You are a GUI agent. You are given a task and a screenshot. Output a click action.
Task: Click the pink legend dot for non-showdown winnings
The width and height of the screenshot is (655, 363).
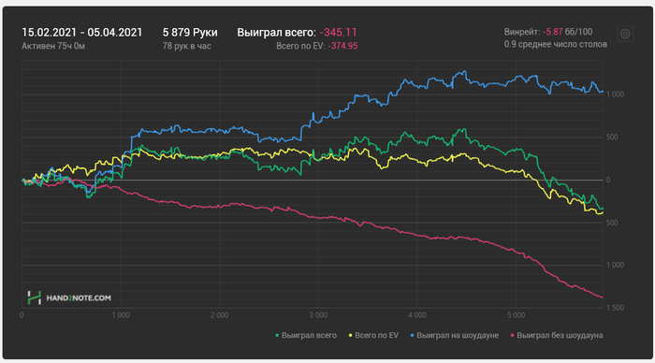coord(513,336)
